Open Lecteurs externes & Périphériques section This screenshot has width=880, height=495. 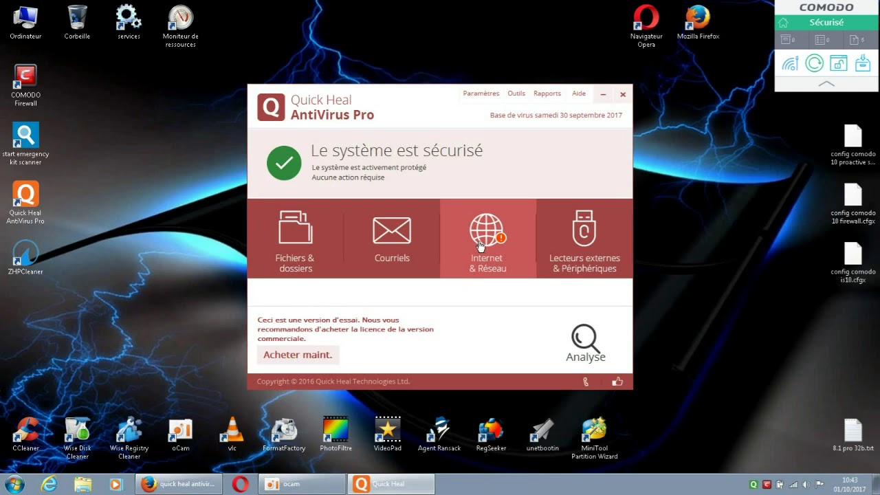click(x=584, y=239)
